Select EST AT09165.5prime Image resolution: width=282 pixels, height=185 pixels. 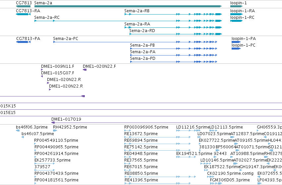(251, 140)
